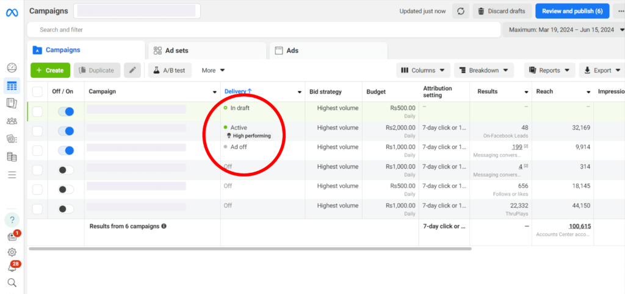The image size is (625, 294).
Task: Open Account Overview gauge icon in sidebar
Action: [12, 68]
